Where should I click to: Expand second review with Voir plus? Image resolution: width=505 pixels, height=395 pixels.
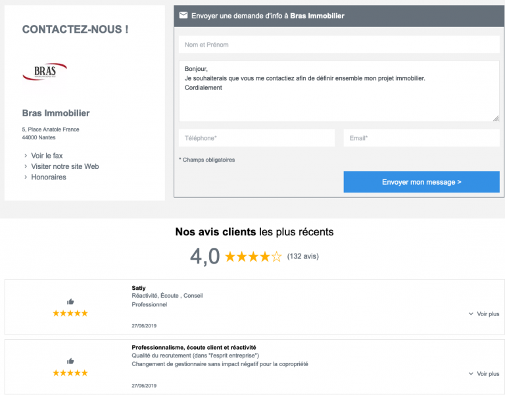[484, 374]
